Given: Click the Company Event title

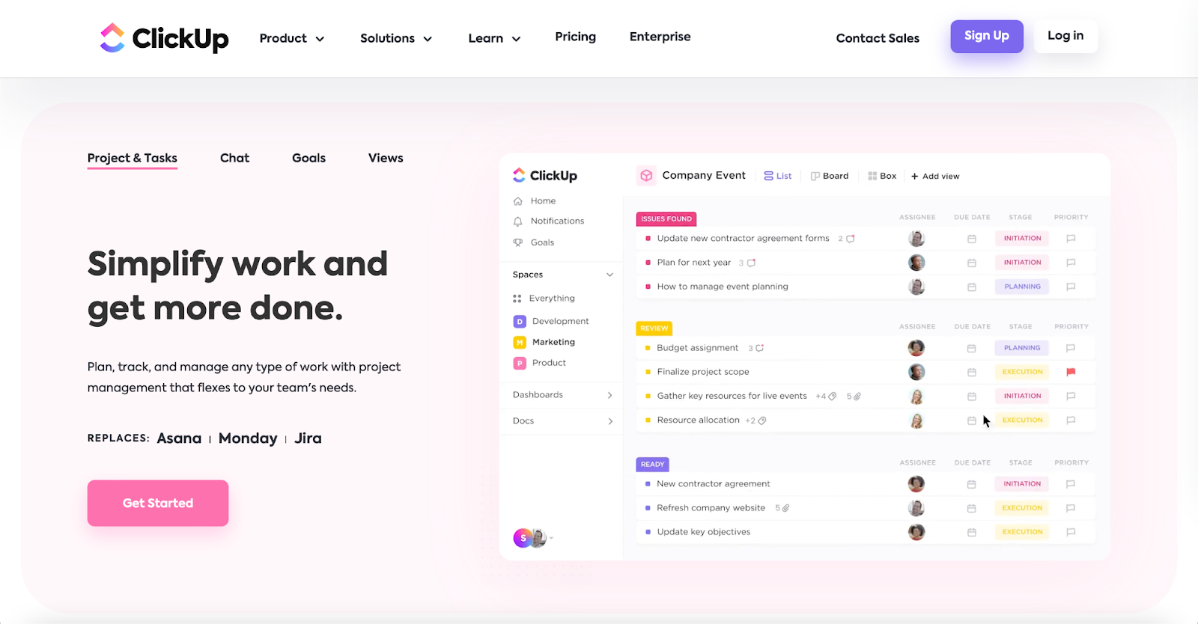Looking at the screenshot, I should [x=704, y=175].
